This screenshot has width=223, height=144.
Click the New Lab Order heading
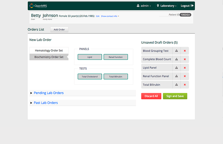(x=40, y=40)
